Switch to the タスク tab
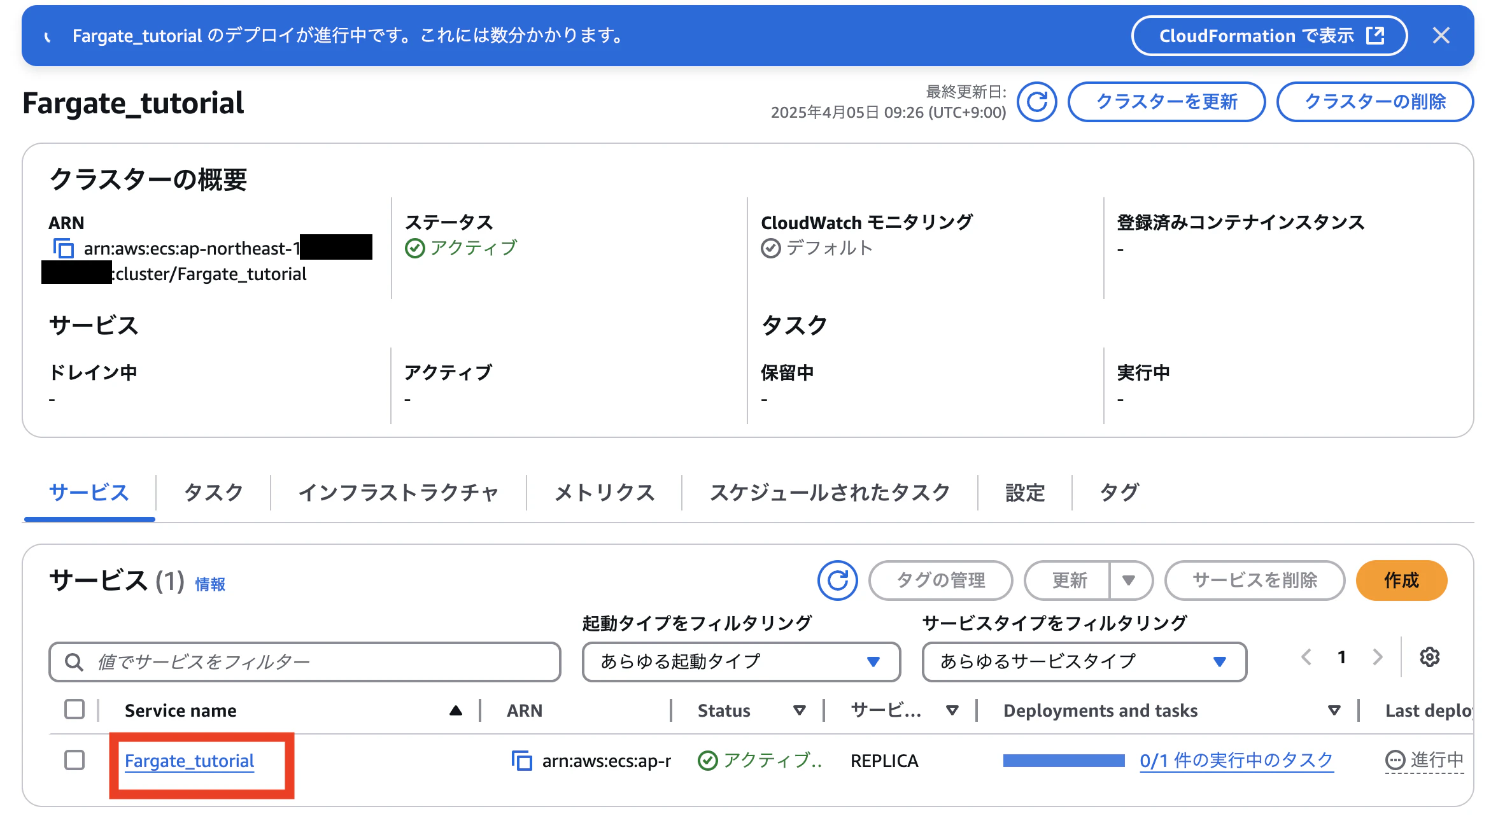1491x816 pixels. point(213,492)
